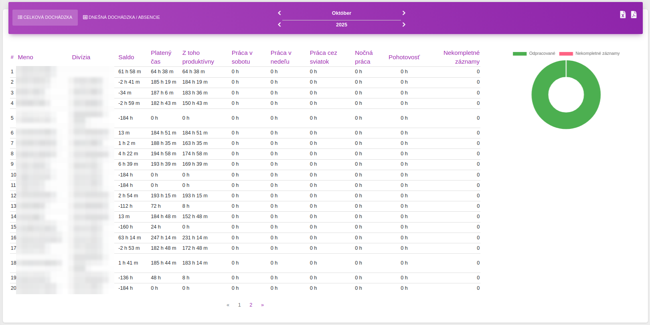Open Celková dochádzka tab
The image size is (650, 325).
click(x=45, y=18)
